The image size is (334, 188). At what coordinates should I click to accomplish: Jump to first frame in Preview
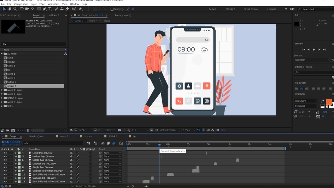[x=304, y=50]
